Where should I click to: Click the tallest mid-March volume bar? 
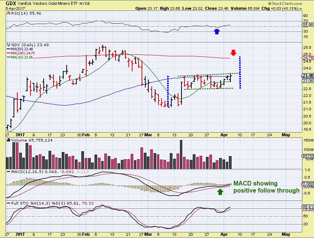pos(181,155)
